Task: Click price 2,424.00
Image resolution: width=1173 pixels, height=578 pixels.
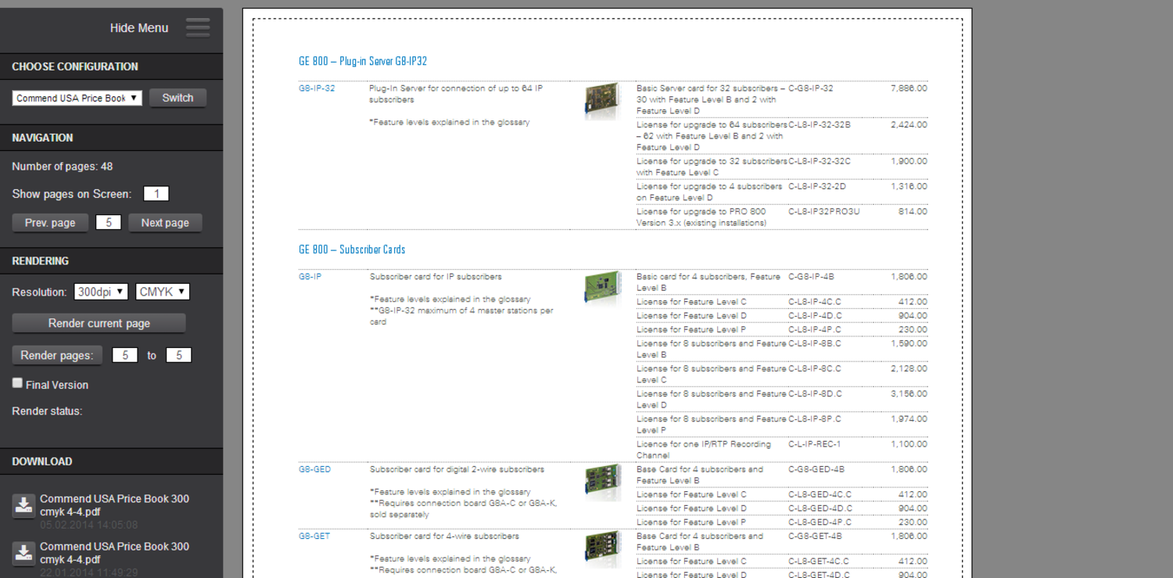Action: [909, 124]
